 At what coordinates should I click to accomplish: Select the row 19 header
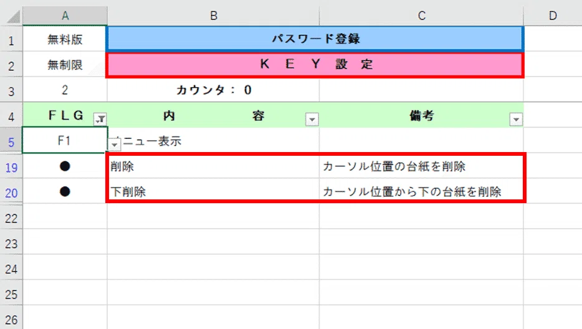pos(11,168)
